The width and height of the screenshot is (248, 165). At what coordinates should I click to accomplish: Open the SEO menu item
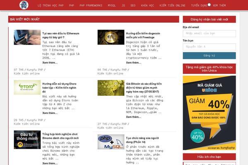coord(133,5)
